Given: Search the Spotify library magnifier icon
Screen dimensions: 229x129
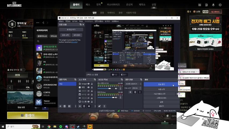Looking at the screenshot, I should pos(38,41).
